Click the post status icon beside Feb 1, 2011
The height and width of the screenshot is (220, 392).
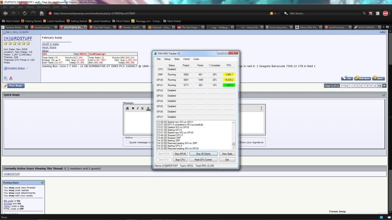[x=4, y=32]
